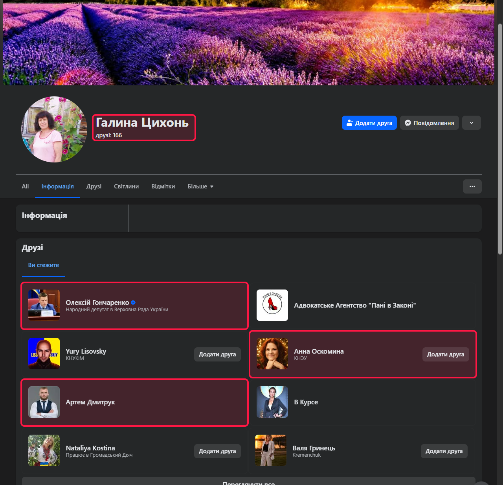Viewport: 503px width, 485px height.
Task: Go to the Світлини tab
Action: (126, 186)
